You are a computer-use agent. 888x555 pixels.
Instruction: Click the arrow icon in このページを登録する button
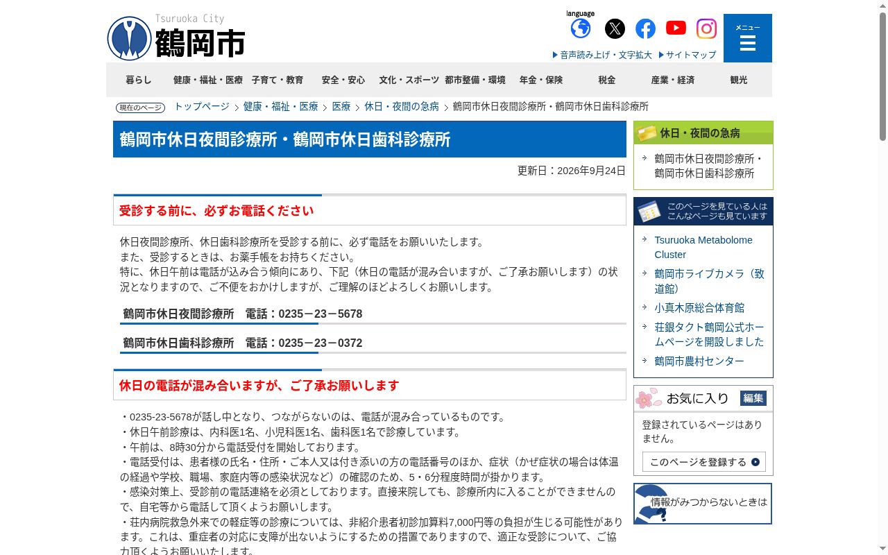coord(755,462)
